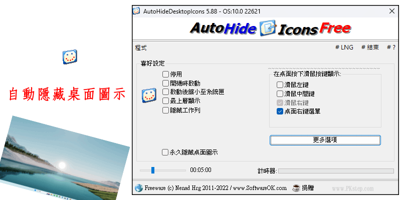Click the timer slider blue handle
This screenshot has height=200, width=401.
tap(153, 170)
